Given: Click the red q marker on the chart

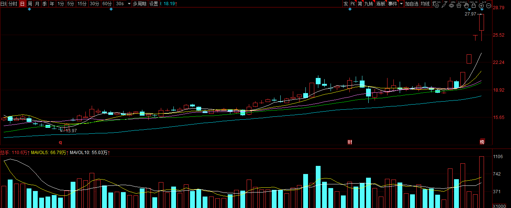Looking at the screenshot, I should (60, 142).
